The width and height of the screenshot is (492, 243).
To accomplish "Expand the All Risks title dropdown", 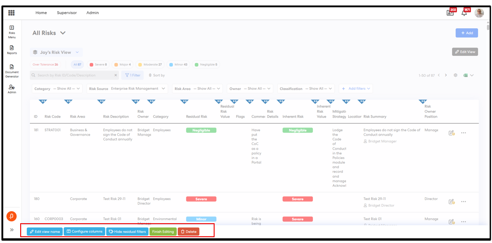I will click(63, 33).
